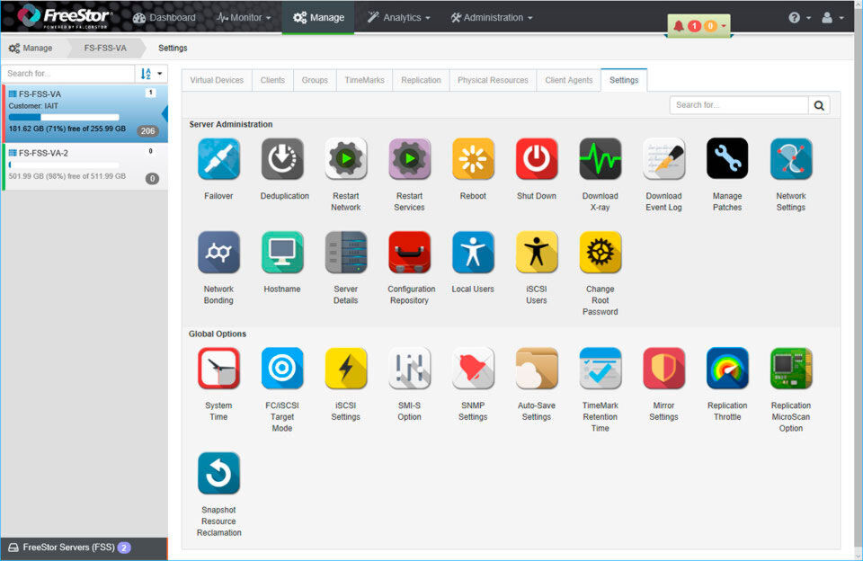The width and height of the screenshot is (863, 561).
Task: Click the FS-FSS-VA storage usage bar
Action: tap(64, 117)
